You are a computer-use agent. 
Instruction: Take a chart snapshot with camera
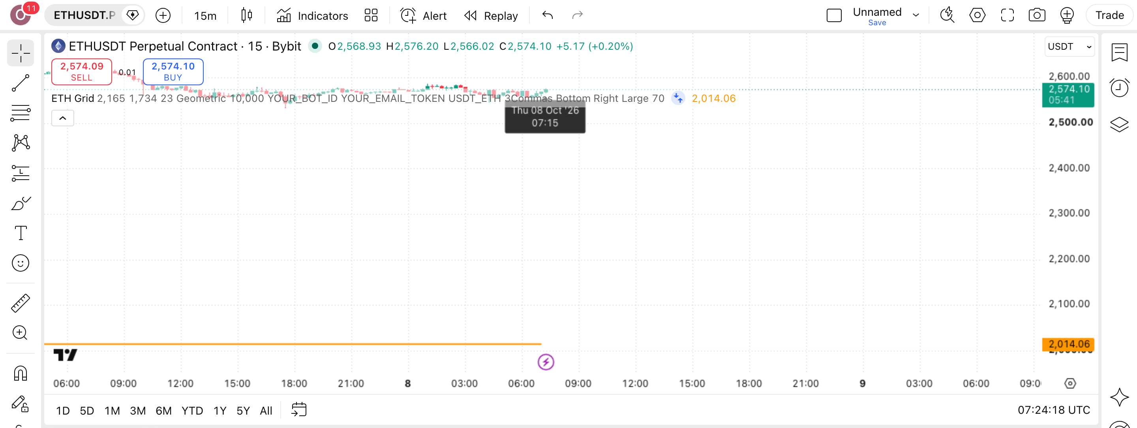[1037, 15]
